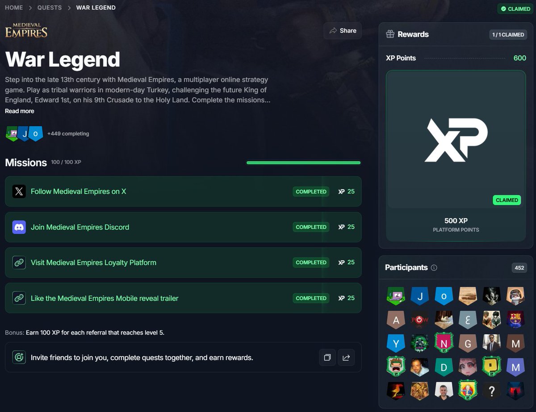
Task: Open the Follow Medieval Empires on X mission
Action: pos(183,191)
